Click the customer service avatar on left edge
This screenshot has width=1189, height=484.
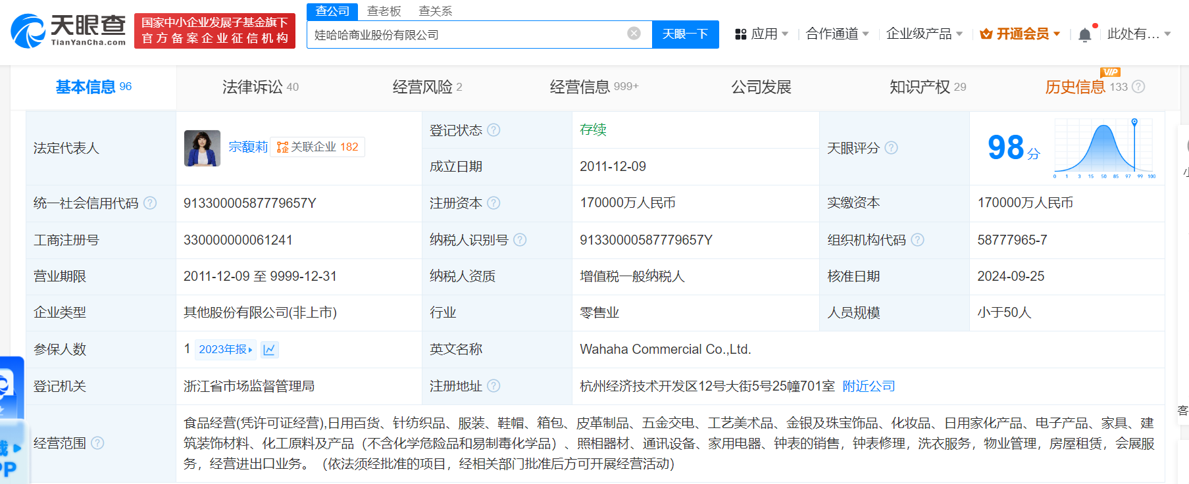coord(7,386)
